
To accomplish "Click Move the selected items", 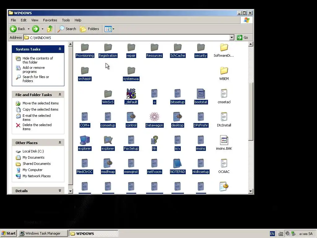I will (41, 103).
